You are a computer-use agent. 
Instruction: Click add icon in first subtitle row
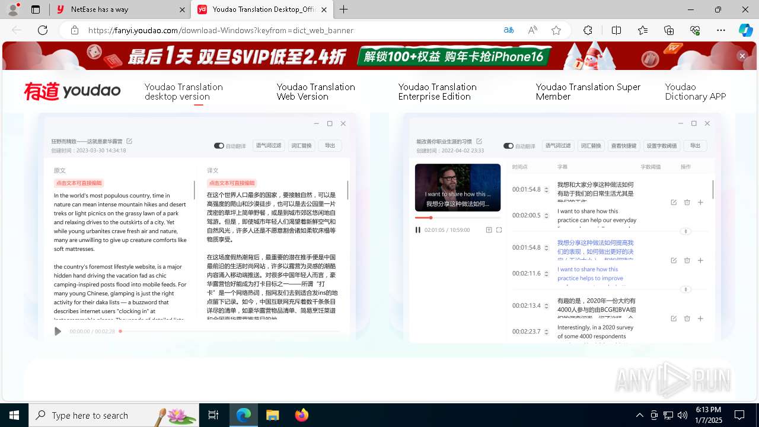[700, 202]
